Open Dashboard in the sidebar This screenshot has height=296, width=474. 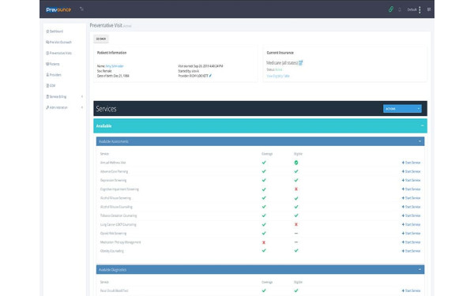coord(55,32)
